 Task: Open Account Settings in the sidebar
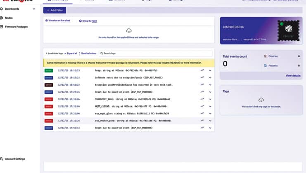tap(15, 159)
